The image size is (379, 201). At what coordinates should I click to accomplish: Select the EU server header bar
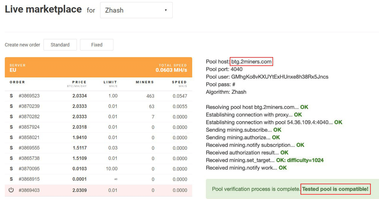point(98,67)
